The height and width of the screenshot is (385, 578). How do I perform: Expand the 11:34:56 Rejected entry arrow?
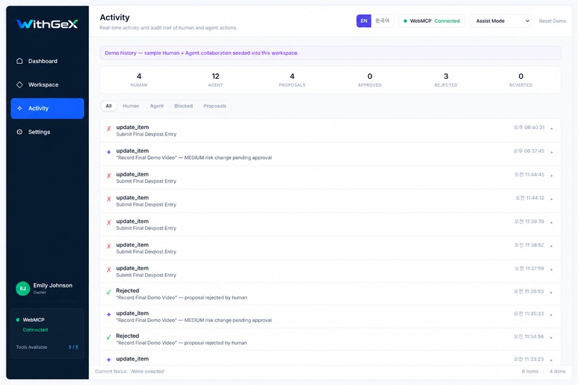[x=552, y=338]
